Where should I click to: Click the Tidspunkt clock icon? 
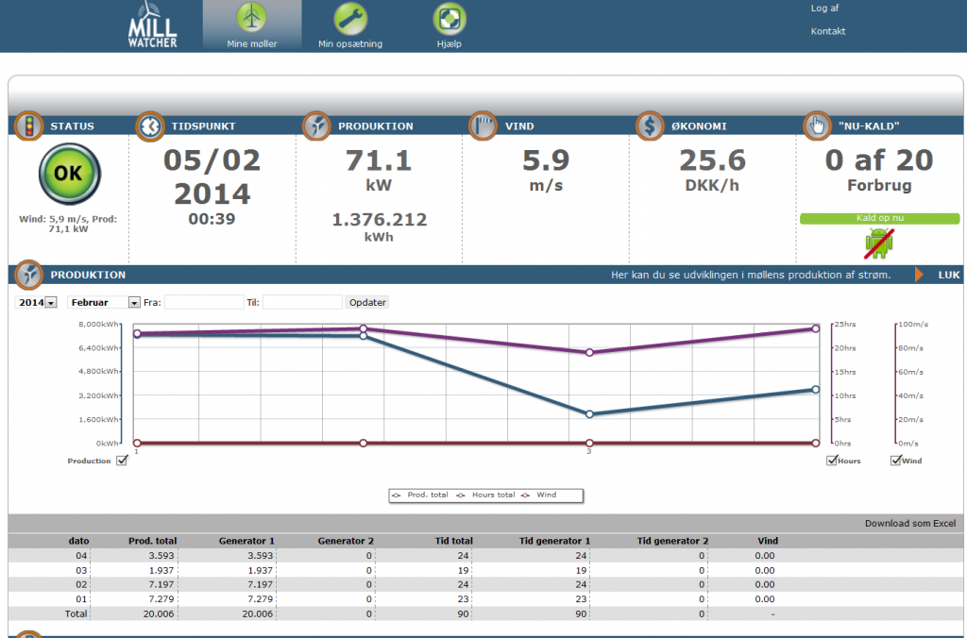(150, 126)
